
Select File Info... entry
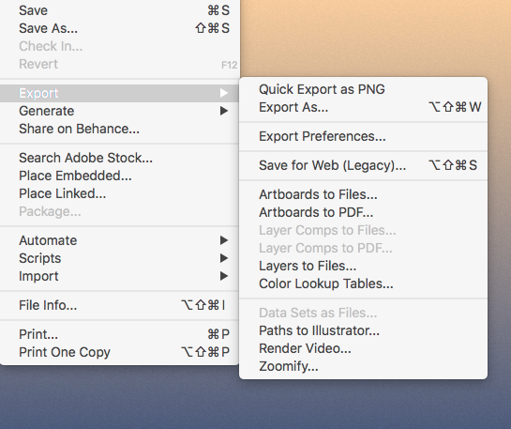coord(120,305)
